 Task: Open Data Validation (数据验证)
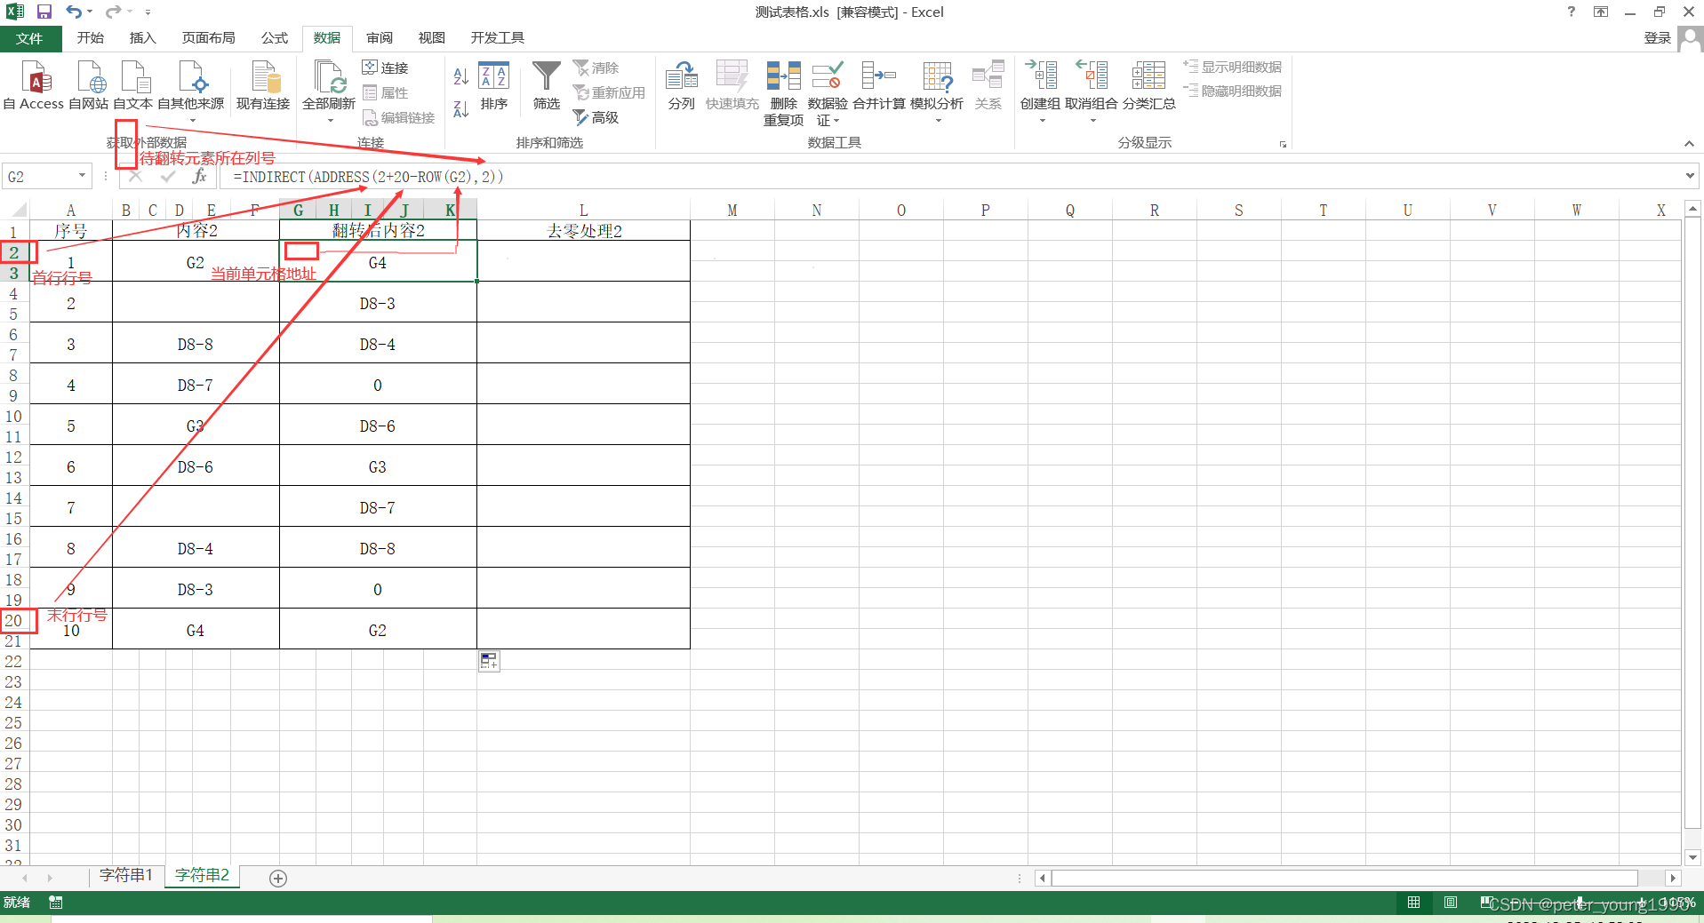click(x=828, y=93)
